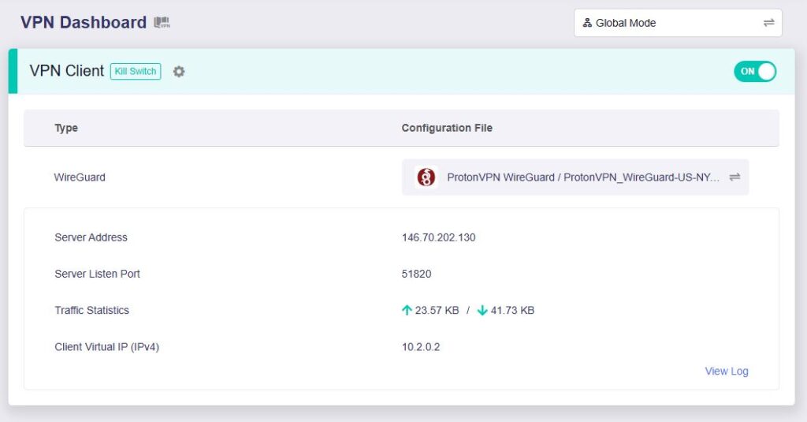Click the Kill Switch badge

tap(136, 72)
